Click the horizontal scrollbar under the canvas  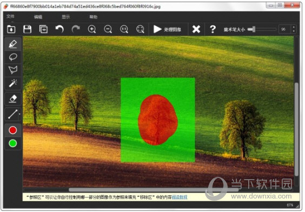tap(154, 189)
